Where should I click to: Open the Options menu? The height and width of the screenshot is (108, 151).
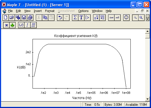[x=83, y=11]
